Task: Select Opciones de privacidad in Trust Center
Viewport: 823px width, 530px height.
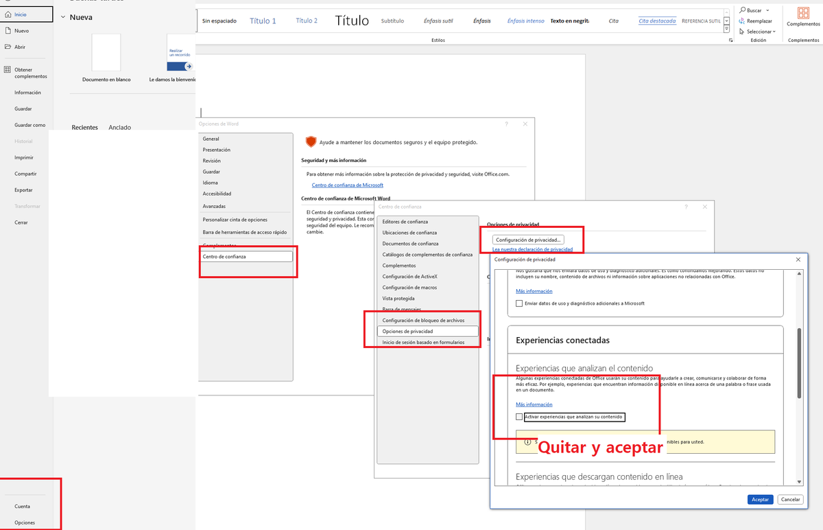Action: coord(429,331)
